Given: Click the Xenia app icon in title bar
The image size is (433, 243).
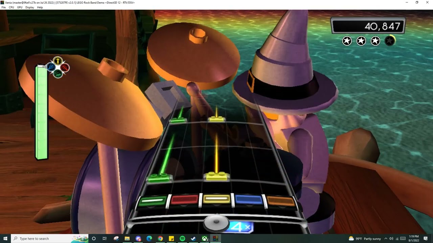Looking at the screenshot, I should click(2, 2).
